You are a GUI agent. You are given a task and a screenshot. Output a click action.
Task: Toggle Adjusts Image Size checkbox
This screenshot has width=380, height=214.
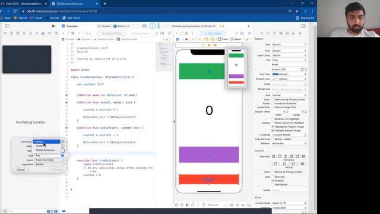pyautogui.click(x=273, y=107)
